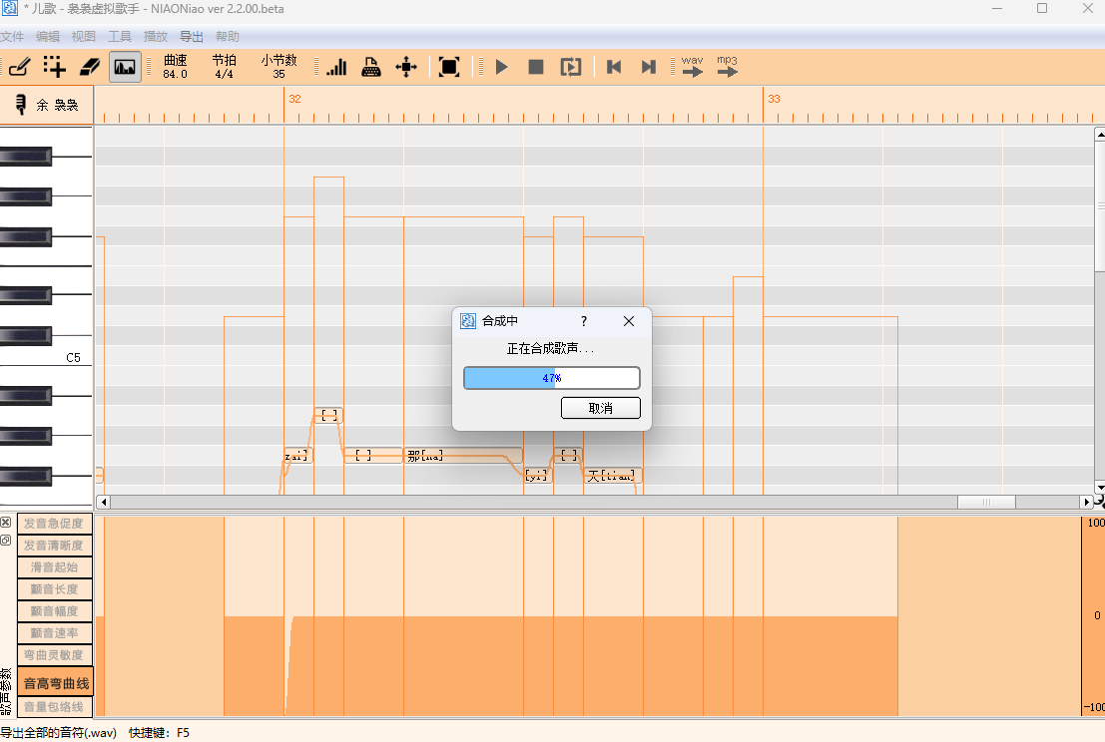This screenshot has height=742, width=1105.
Task: Toggle the parameter curve view button
Action: click(125, 67)
